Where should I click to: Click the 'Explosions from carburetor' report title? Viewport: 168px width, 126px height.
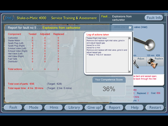pyautogui.click(x=61, y=28)
